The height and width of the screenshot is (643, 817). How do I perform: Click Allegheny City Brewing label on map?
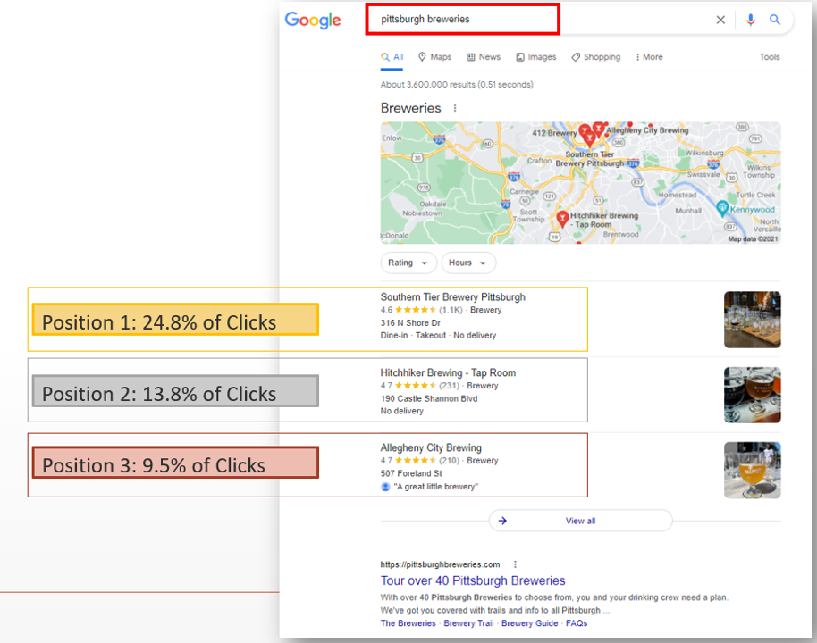click(648, 130)
